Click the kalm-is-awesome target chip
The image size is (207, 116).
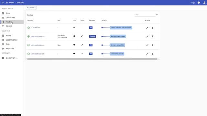(121, 28)
